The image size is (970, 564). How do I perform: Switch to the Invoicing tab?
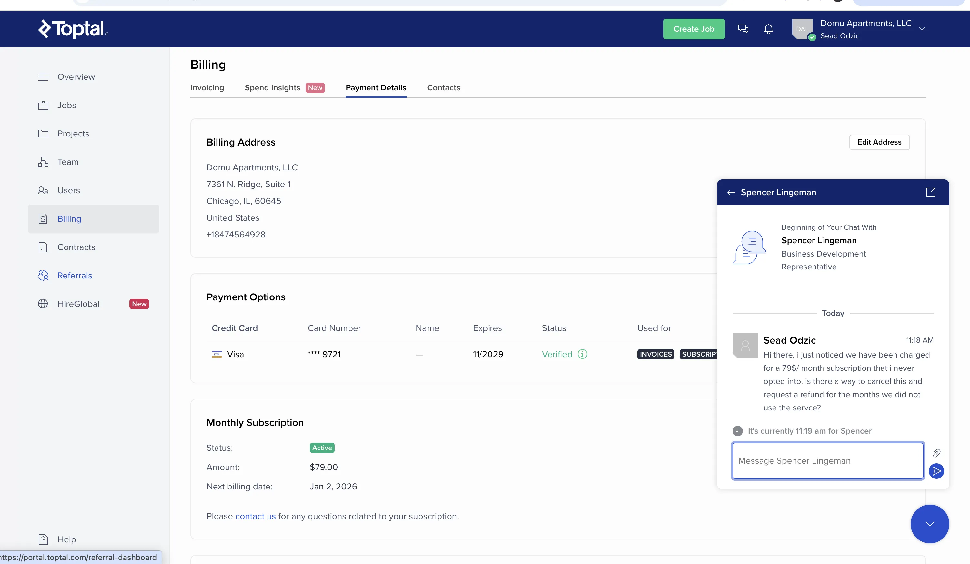(x=207, y=88)
